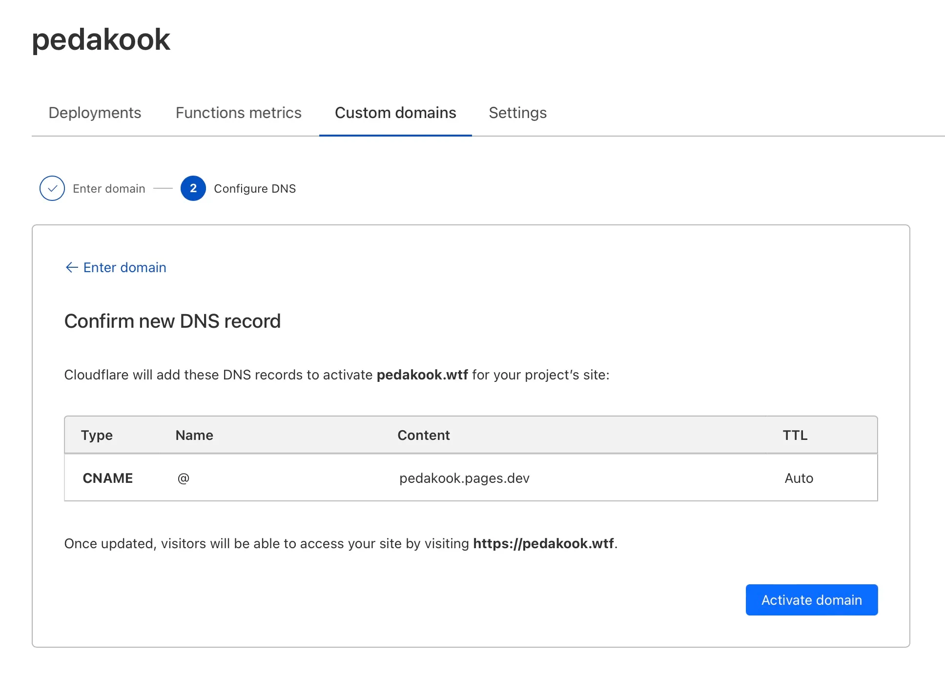Click the Type column header
This screenshot has width=945, height=675.
point(97,435)
